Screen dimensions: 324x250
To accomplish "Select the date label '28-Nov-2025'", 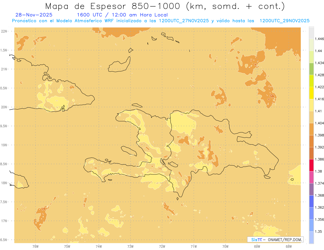I will pyautogui.click(x=34, y=15).
